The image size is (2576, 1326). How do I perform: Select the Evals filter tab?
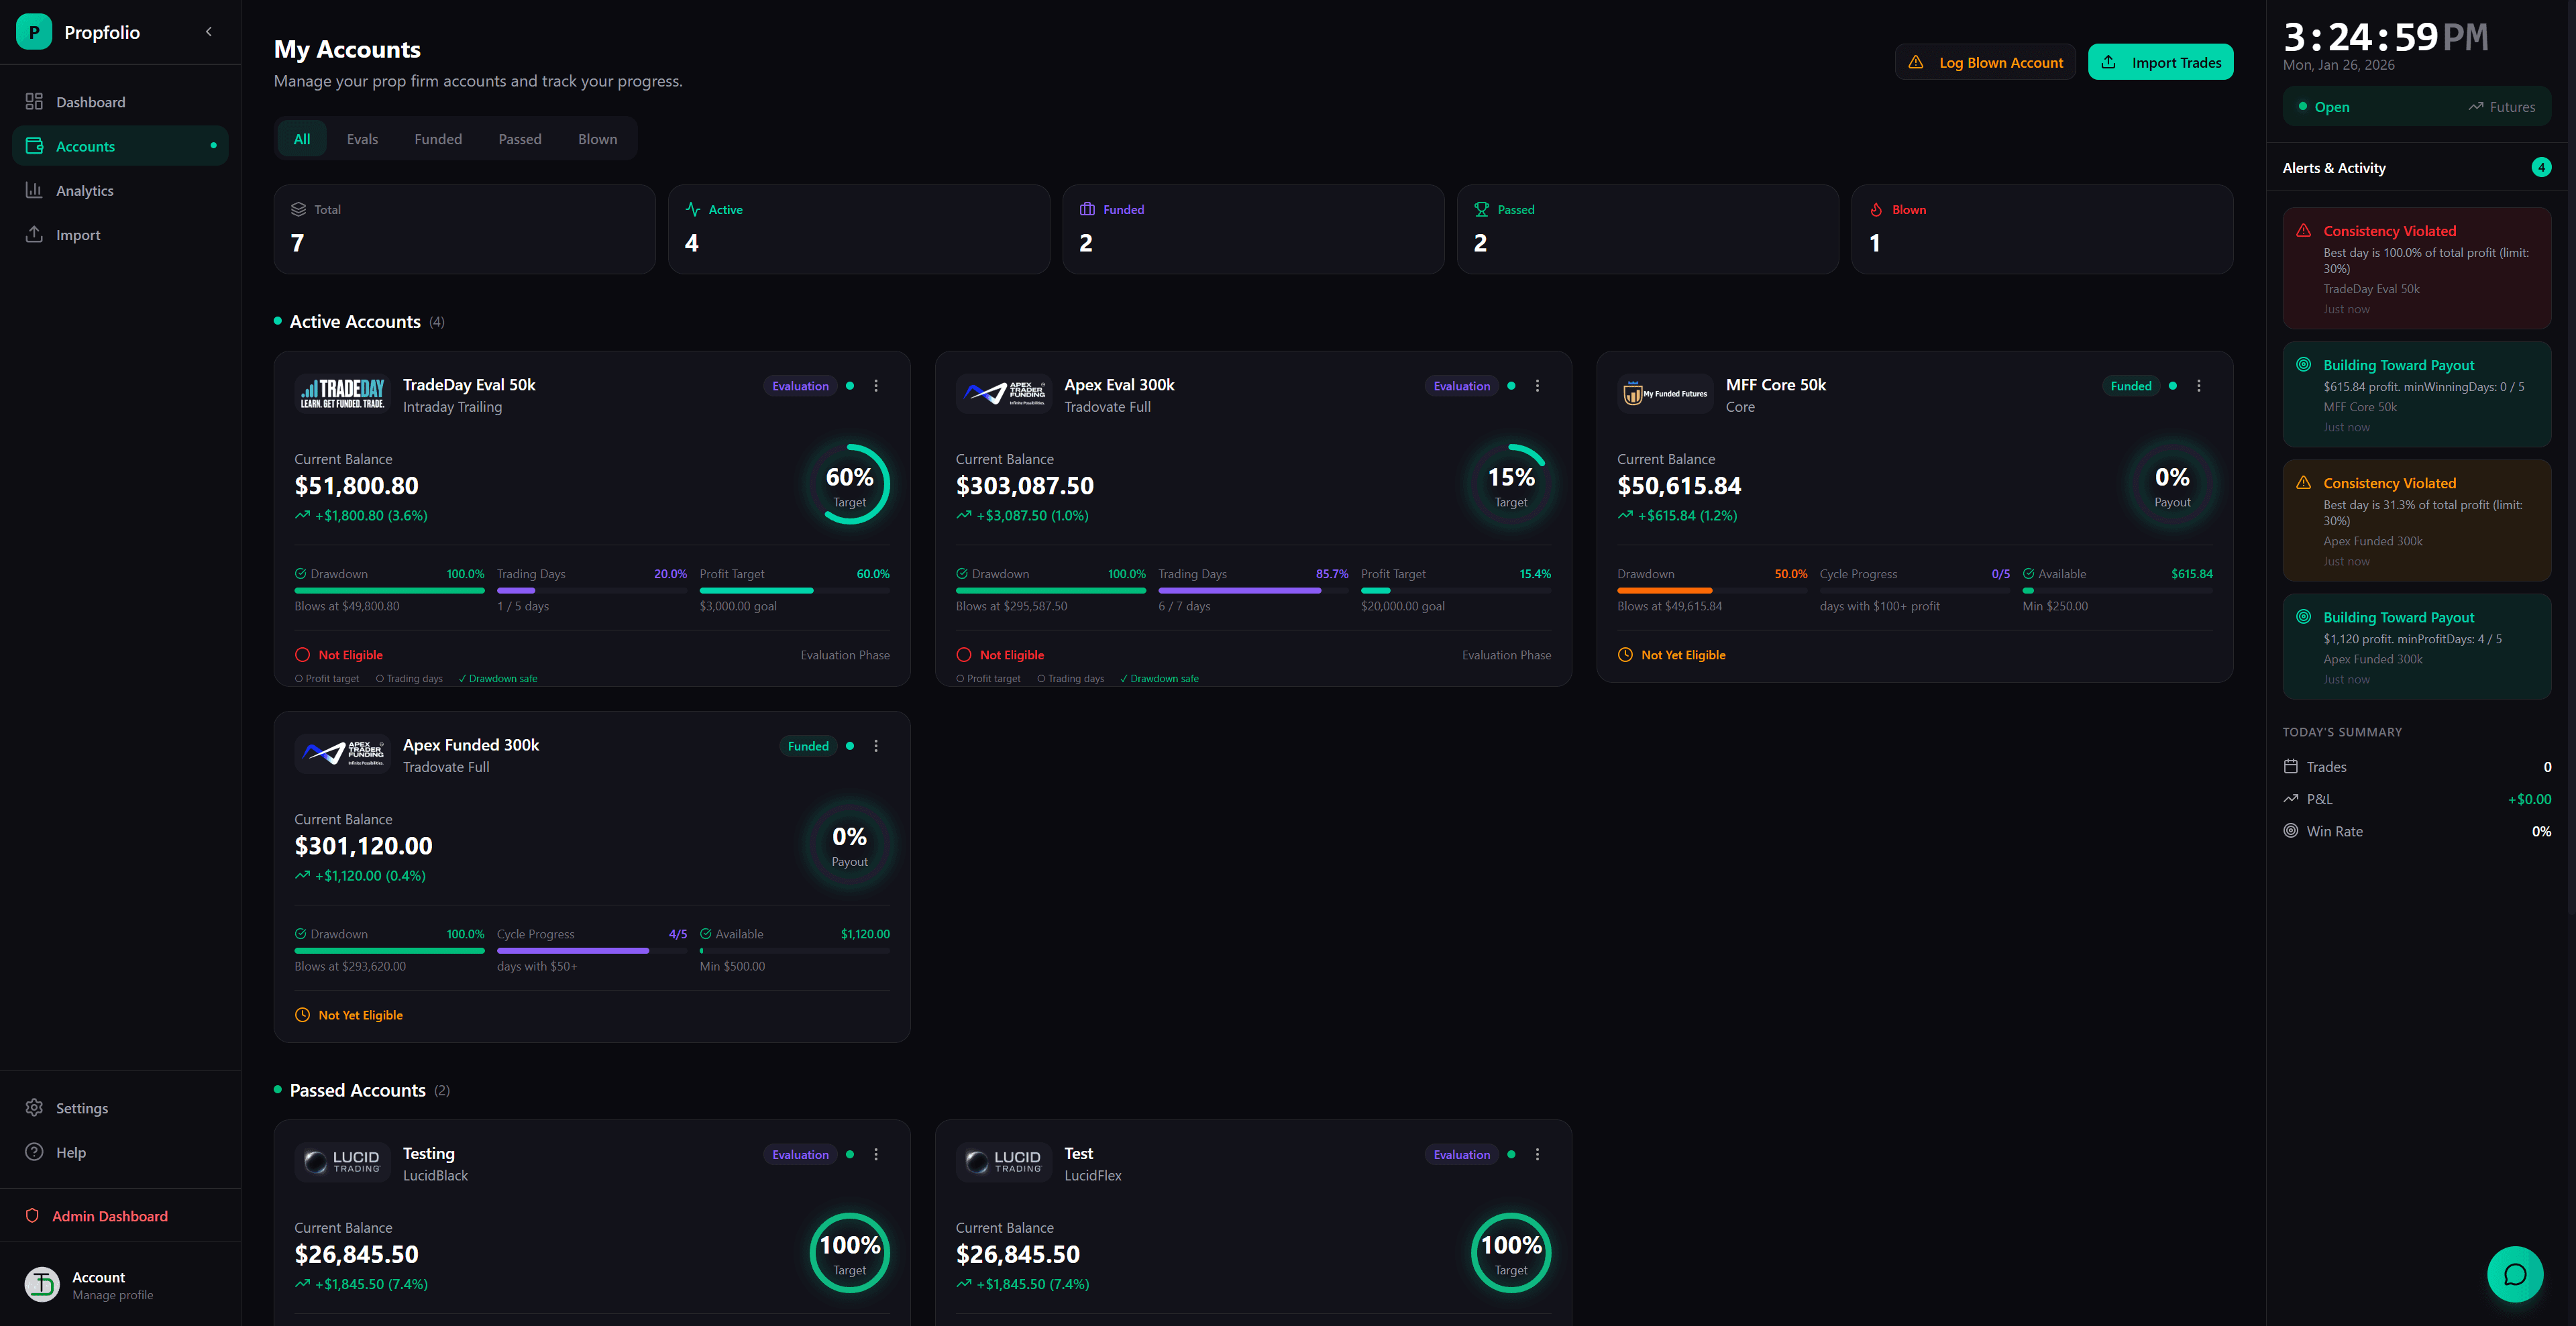click(362, 139)
